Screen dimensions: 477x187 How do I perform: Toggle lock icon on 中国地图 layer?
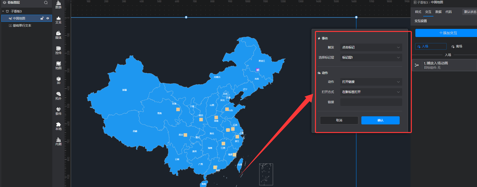pos(42,18)
